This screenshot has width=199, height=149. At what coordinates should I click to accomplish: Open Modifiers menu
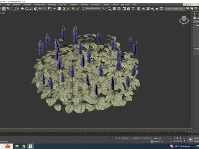coord(17,5)
